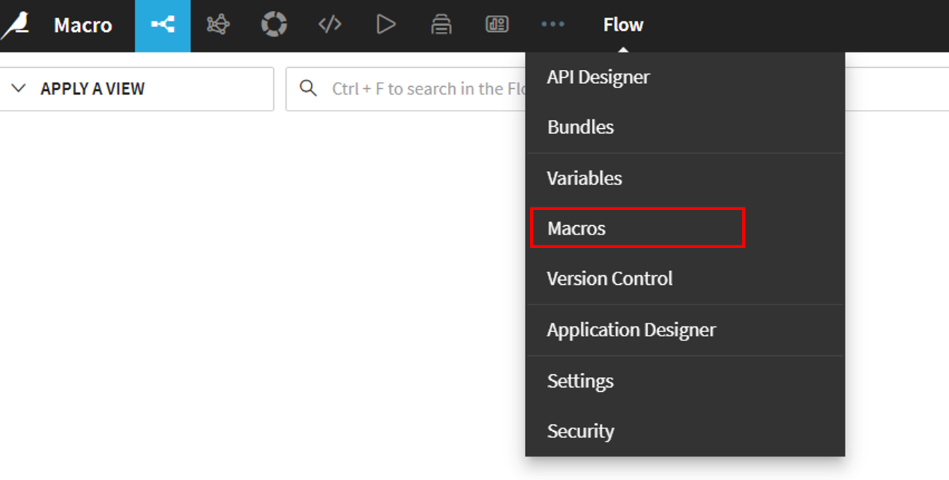
Task: Open the graph-shaped Lab analyses icon
Action: [x=218, y=26]
